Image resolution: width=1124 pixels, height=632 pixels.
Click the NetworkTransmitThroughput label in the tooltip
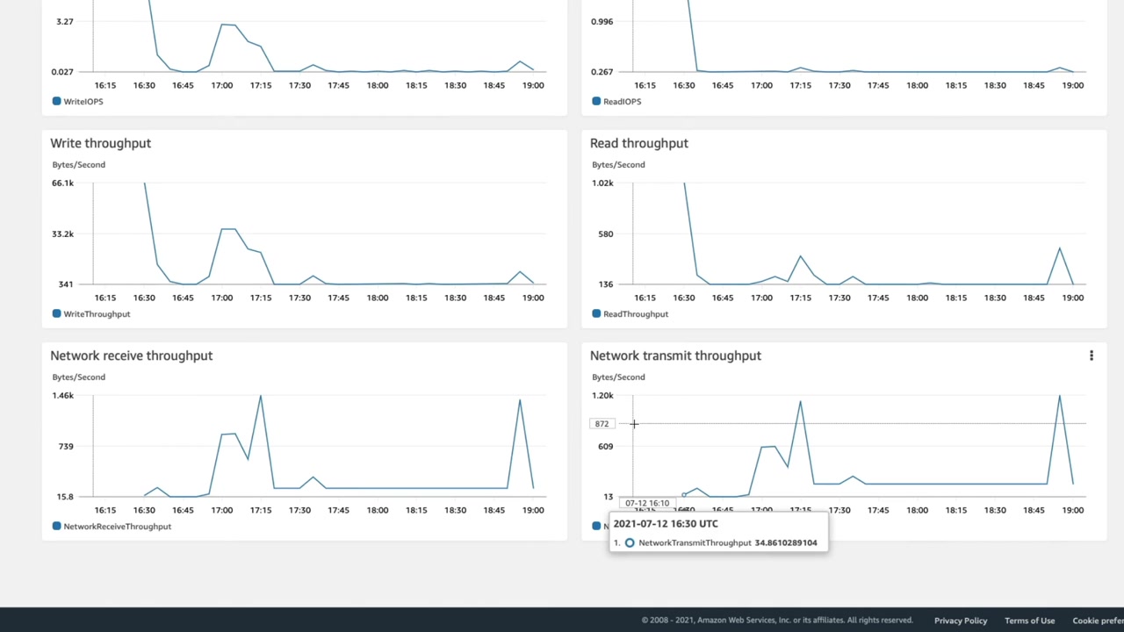[x=695, y=543]
